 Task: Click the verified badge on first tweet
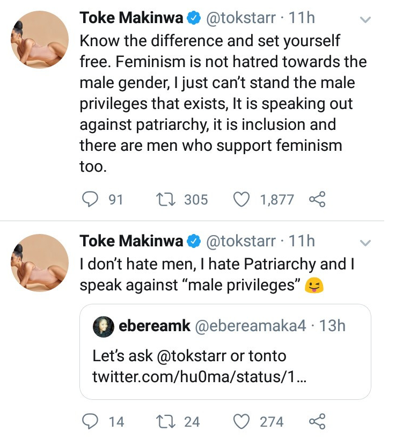pos(193,19)
